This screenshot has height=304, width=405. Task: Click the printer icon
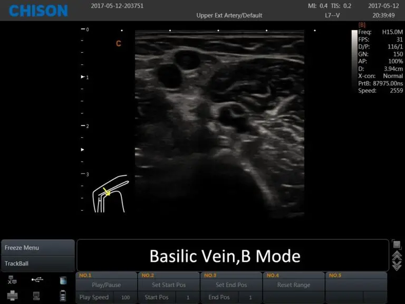pyautogui.click(x=12, y=295)
